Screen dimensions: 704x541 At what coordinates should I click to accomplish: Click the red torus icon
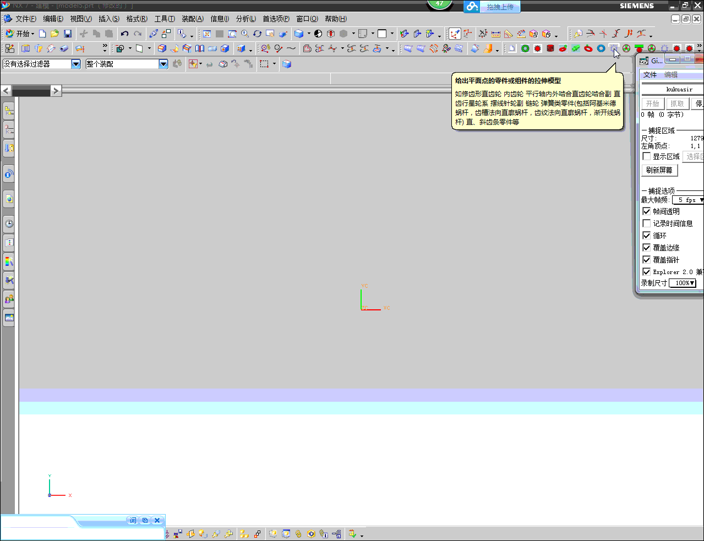click(x=588, y=48)
